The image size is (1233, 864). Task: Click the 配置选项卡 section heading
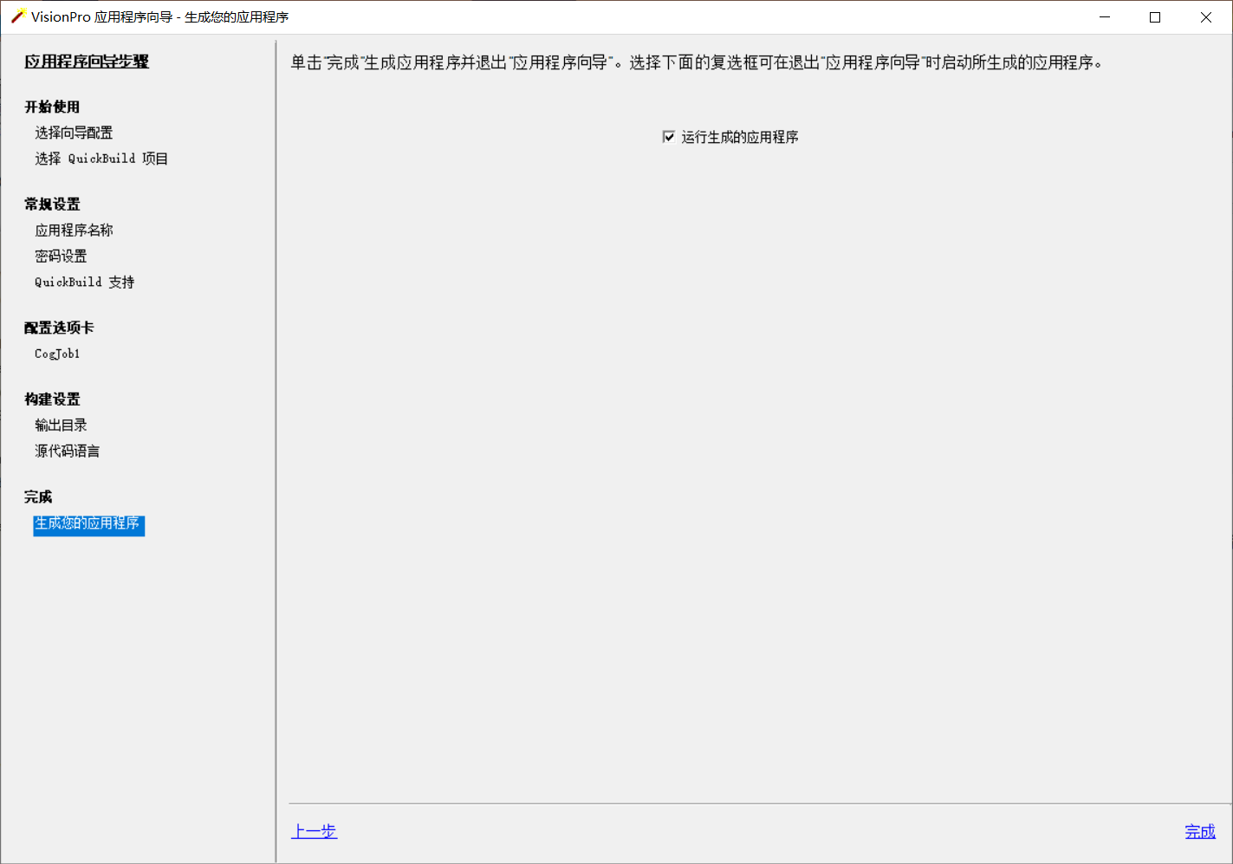(57, 328)
